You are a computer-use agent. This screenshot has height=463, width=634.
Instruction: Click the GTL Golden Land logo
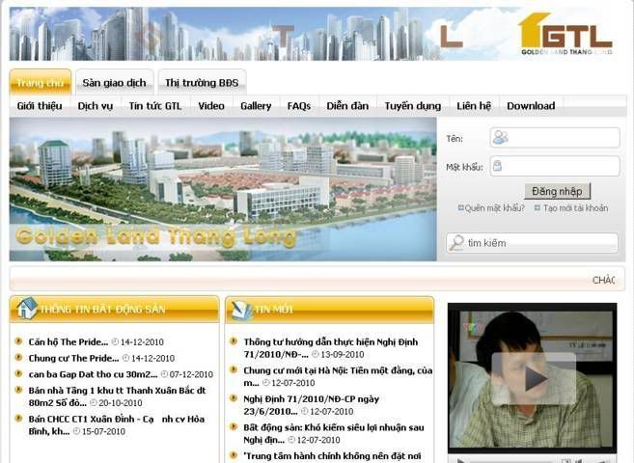566,34
